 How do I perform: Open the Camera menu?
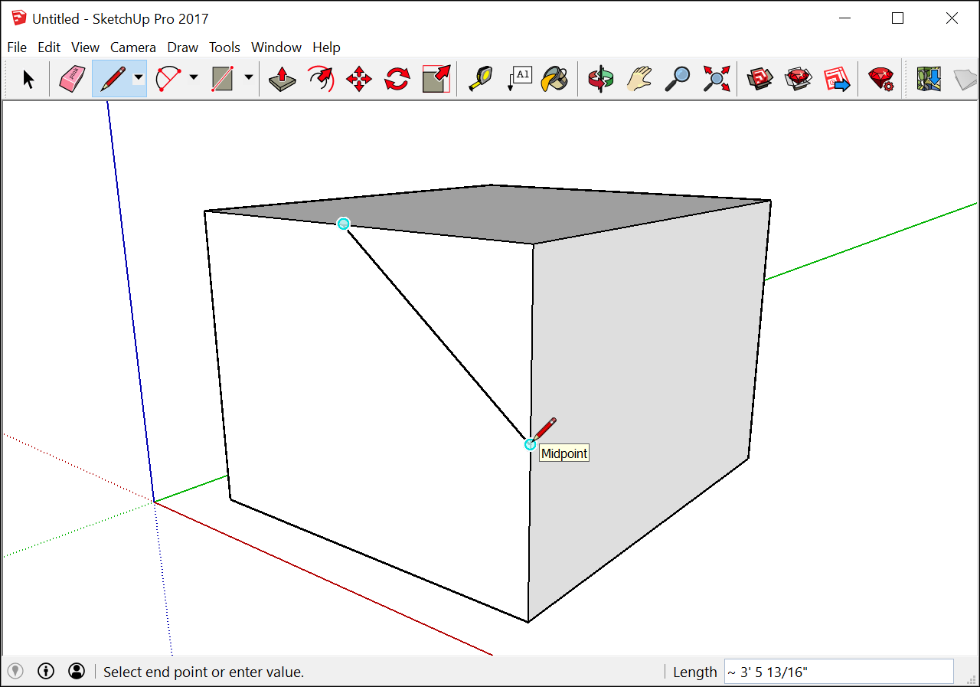(133, 47)
